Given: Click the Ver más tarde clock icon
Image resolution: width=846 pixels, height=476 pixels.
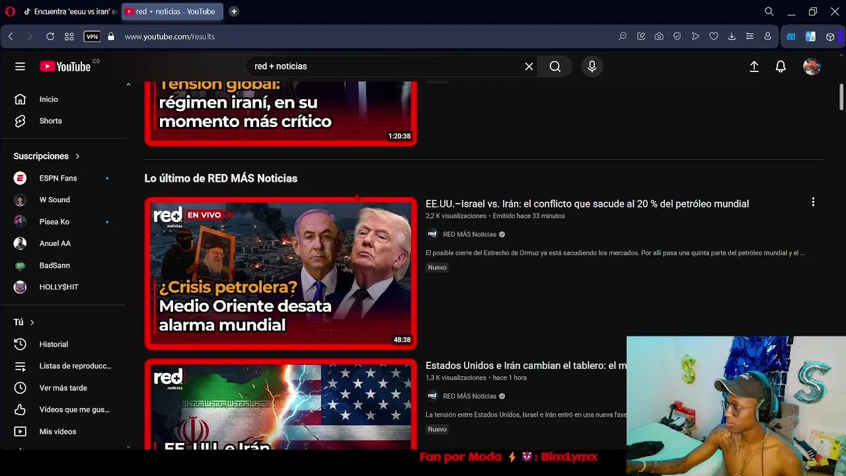Looking at the screenshot, I should tap(20, 388).
